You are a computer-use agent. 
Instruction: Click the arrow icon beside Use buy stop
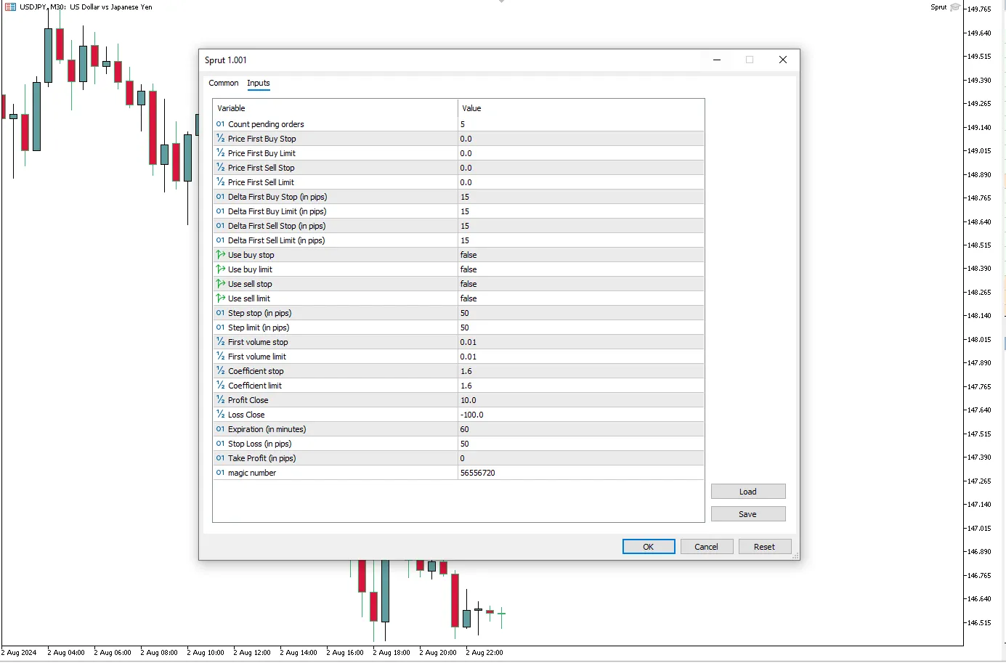tap(220, 255)
